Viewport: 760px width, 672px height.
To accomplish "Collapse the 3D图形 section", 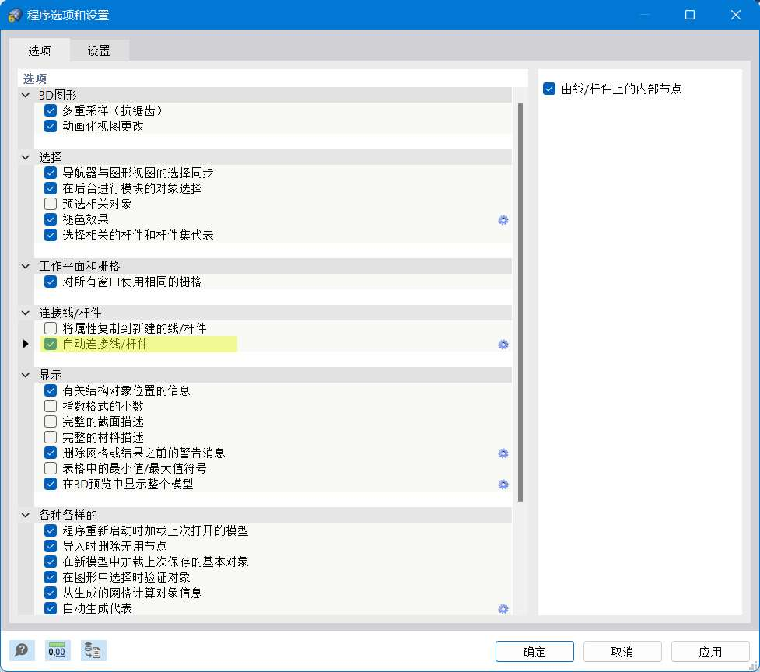I will tap(25, 94).
